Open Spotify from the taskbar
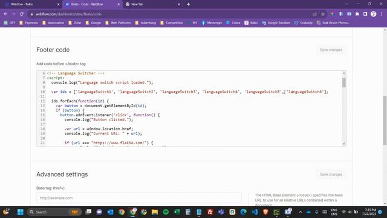Screen dimensions: 387x218 pos(166,212)
